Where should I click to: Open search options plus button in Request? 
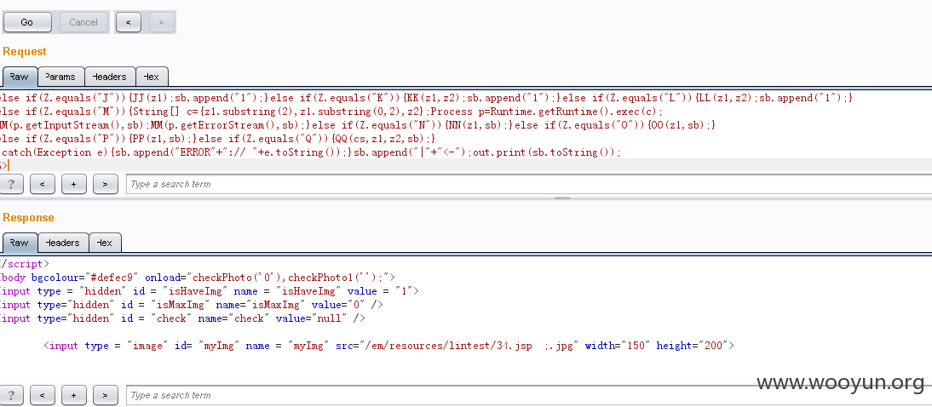[x=74, y=184]
